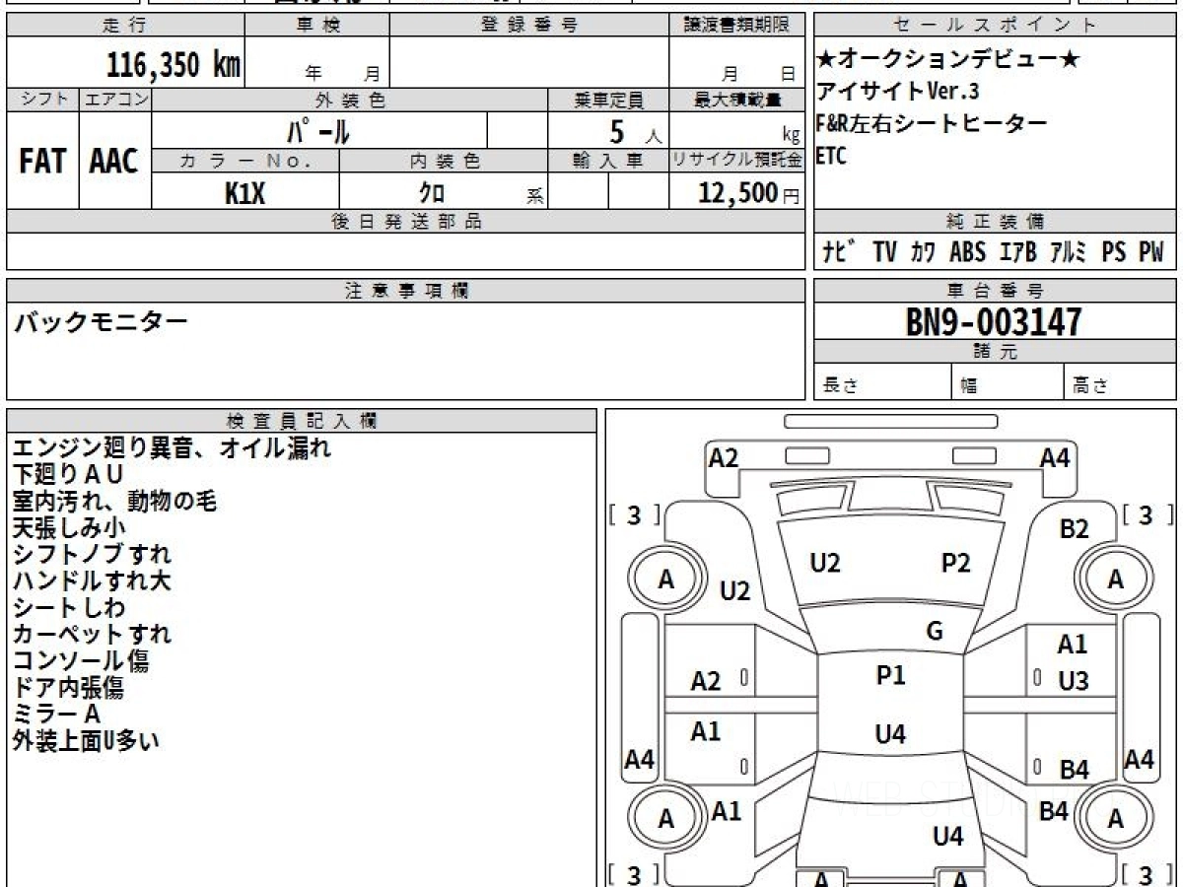Select the 登録番号 header
The width and height of the screenshot is (1183, 887).
529,25
